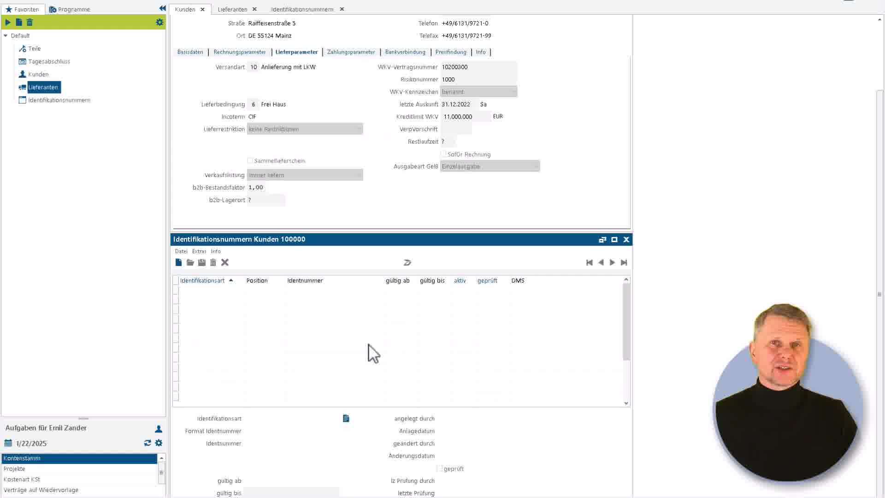Screen dimensions: 885x498
Task: Open the Info menu in Identifikationsnummern window
Action: click(216, 251)
